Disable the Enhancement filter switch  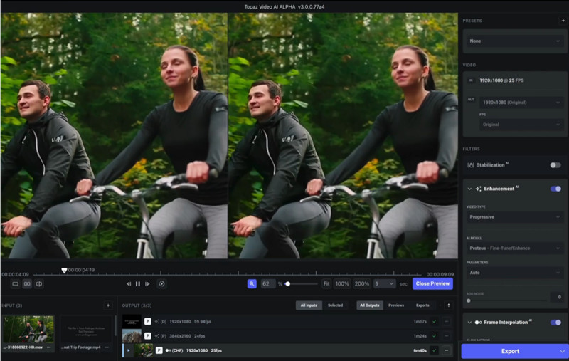click(x=555, y=189)
